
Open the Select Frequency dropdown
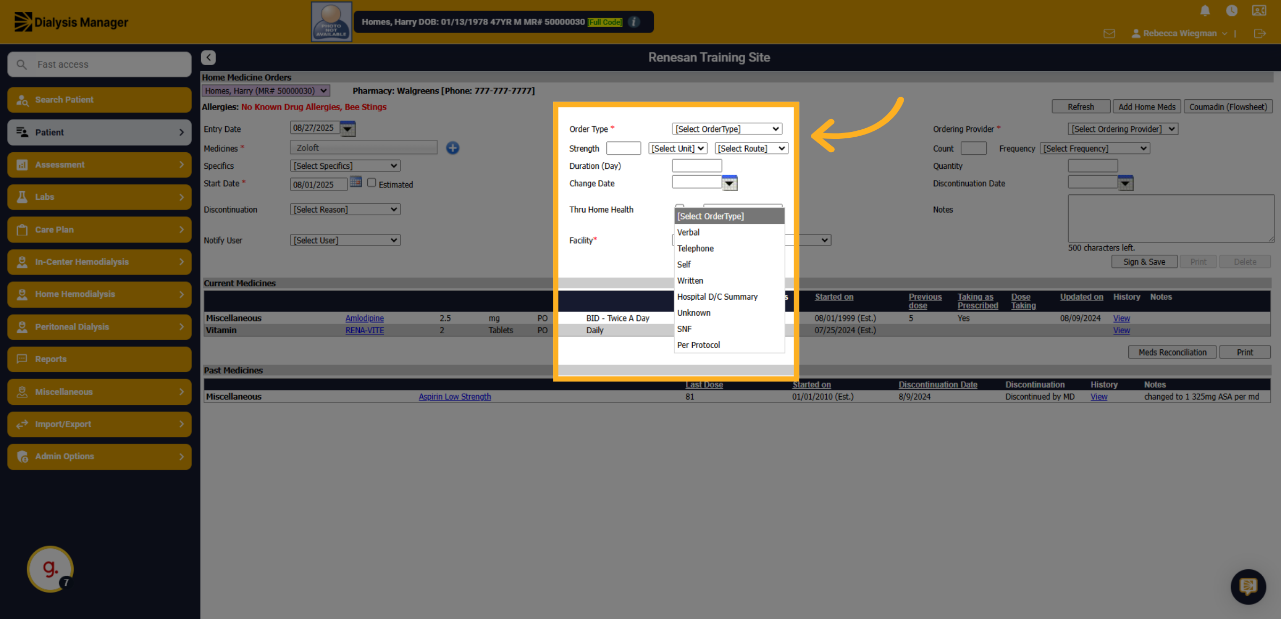click(1095, 148)
